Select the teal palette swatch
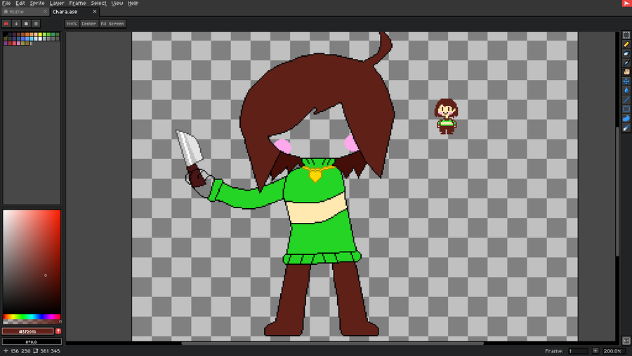This screenshot has width=632, height=356. (x=53, y=34)
